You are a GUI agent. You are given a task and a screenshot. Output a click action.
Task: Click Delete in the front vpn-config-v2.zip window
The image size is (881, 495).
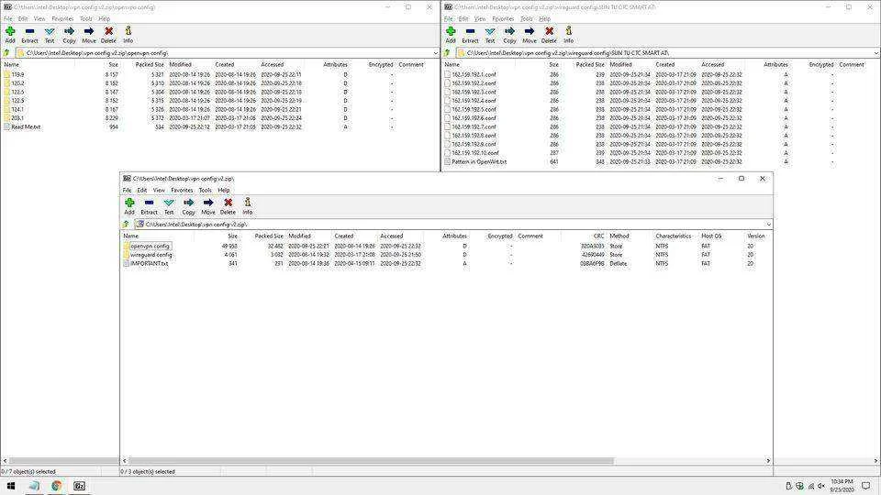(x=228, y=206)
